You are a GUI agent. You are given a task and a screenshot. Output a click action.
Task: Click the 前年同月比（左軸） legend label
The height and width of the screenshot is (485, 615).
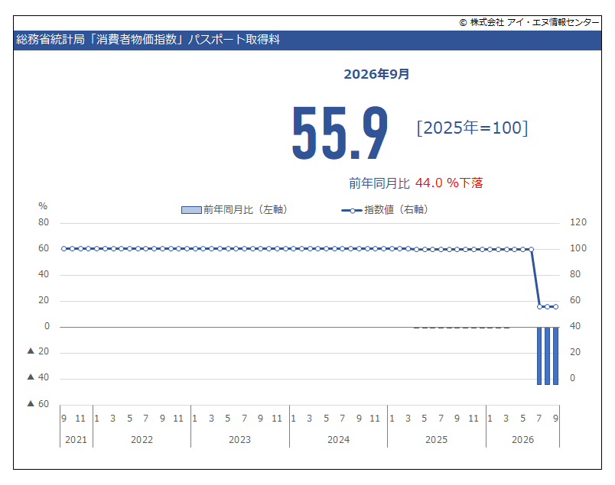246,209
